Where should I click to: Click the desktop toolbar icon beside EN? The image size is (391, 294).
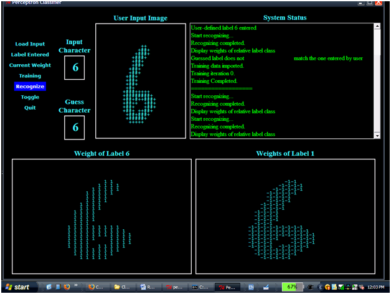pos(266,287)
